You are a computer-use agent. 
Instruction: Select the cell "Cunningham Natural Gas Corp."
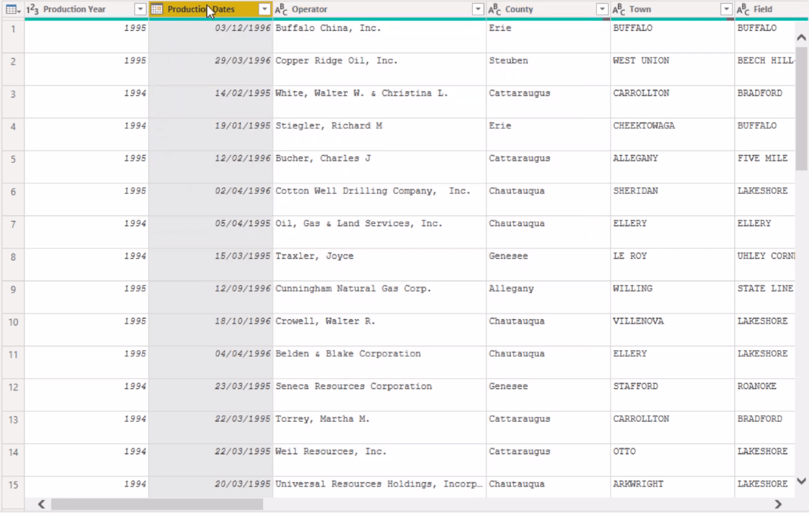pos(379,297)
